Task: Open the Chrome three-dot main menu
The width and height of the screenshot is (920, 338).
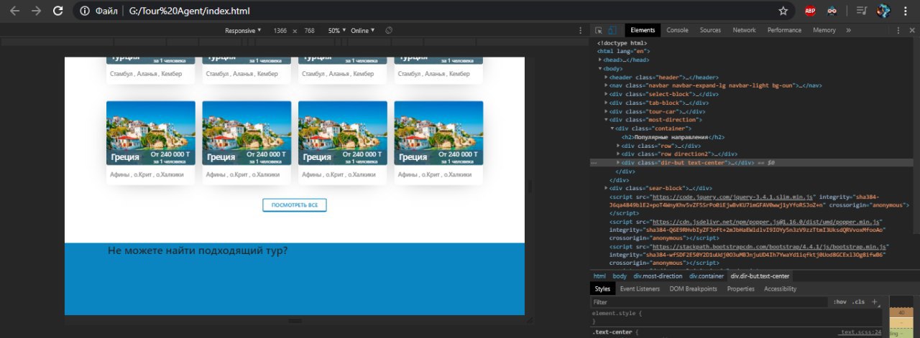Action: click(x=905, y=11)
